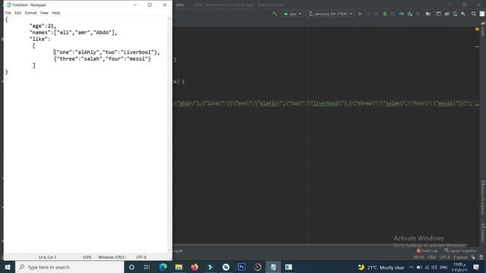Click UTF-8 in Notepad status bar
The height and width of the screenshot is (273, 486).
pos(141,257)
